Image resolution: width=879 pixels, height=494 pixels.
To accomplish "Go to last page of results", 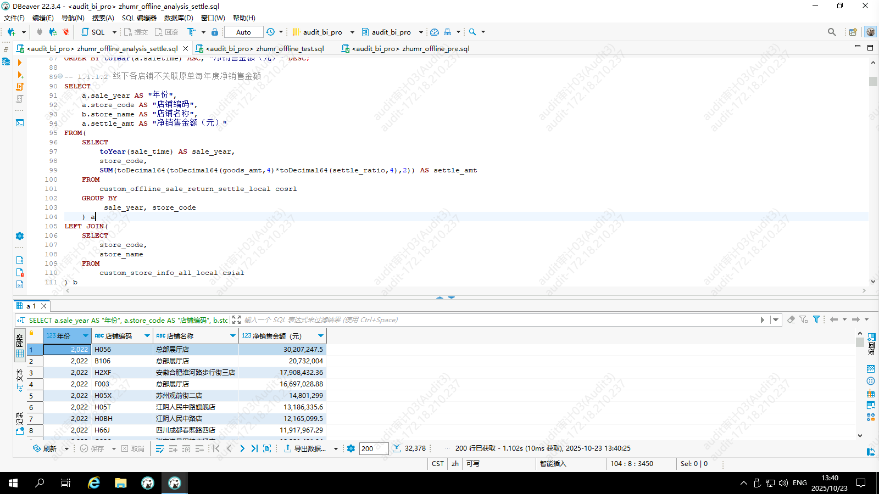I will pos(254,448).
